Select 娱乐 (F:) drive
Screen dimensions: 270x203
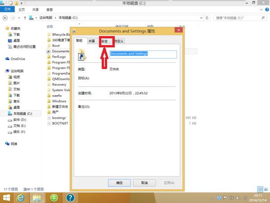(17, 132)
